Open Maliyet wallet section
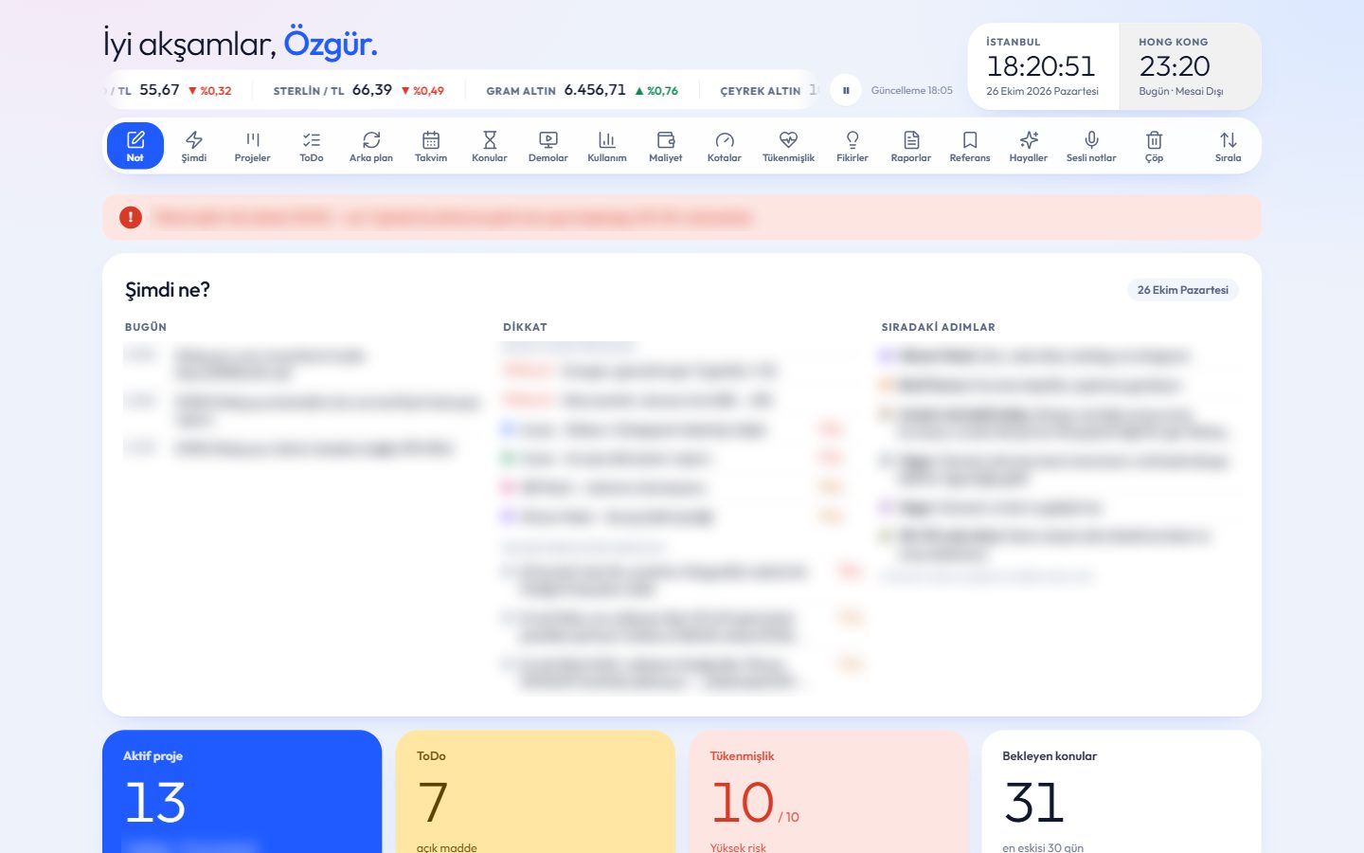 coord(666,146)
